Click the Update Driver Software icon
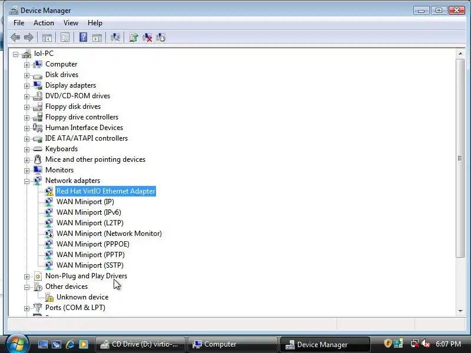The image size is (471, 353). point(134,37)
